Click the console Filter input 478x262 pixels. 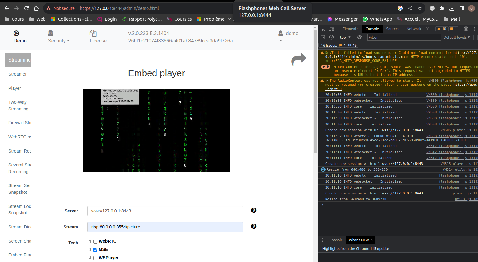pos(404,37)
